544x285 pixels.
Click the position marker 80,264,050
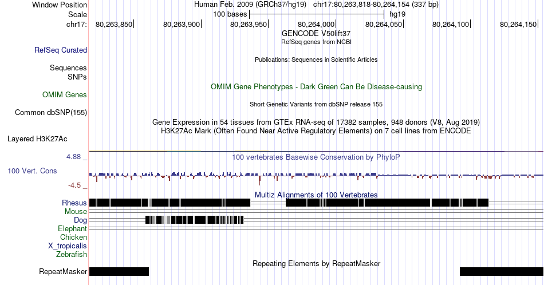384,24
